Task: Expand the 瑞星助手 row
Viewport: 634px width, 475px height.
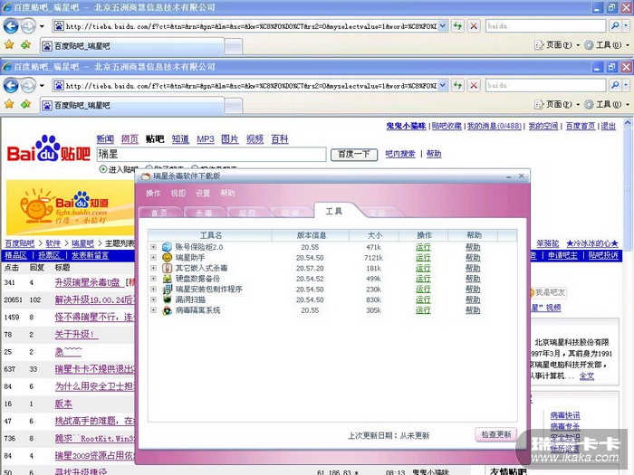Action: (x=153, y=257)
